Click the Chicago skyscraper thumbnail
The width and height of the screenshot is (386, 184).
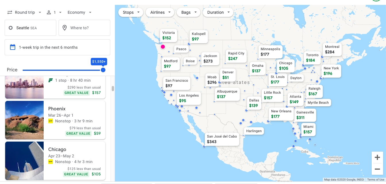click(24, 161)
